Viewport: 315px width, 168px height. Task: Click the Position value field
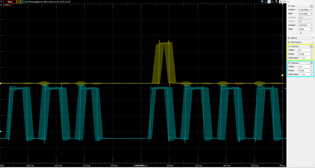pos(304,10)
